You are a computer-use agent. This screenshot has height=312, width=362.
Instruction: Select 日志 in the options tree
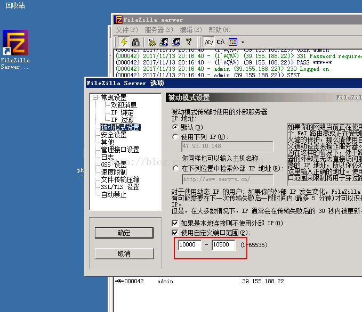tap(108, 157)
